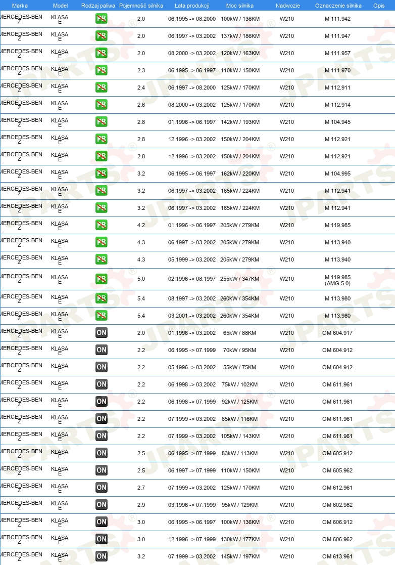
Task: Click the PB fuel icon in the M 111.957 row
Action: coord(102,53)
